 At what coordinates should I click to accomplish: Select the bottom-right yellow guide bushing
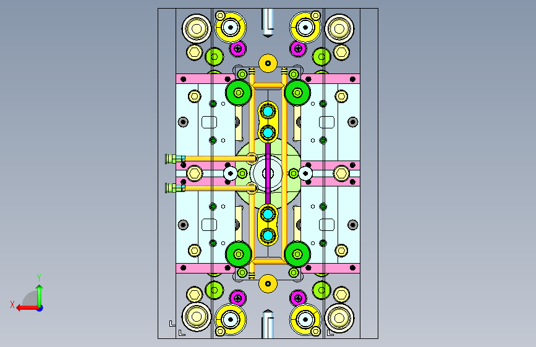click(305, 320)
